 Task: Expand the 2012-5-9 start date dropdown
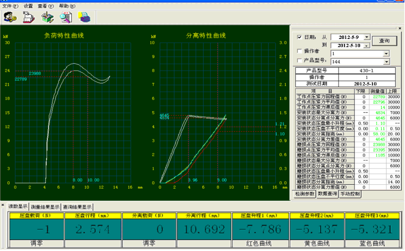point(367,37)
